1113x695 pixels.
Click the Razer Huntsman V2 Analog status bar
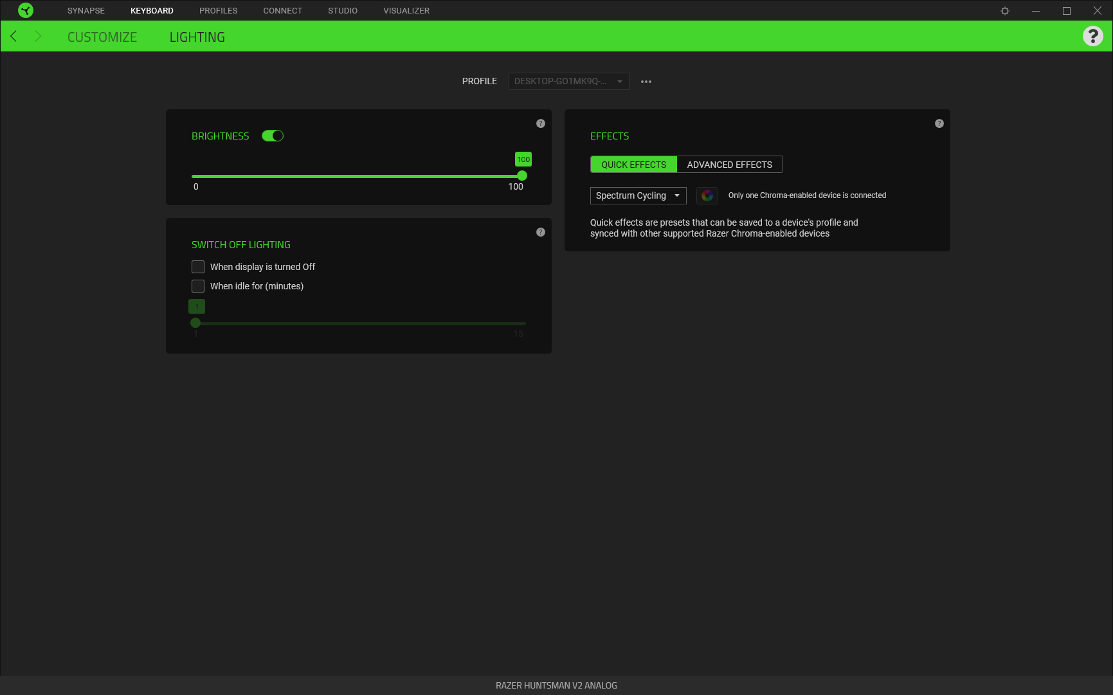point(556,685)
